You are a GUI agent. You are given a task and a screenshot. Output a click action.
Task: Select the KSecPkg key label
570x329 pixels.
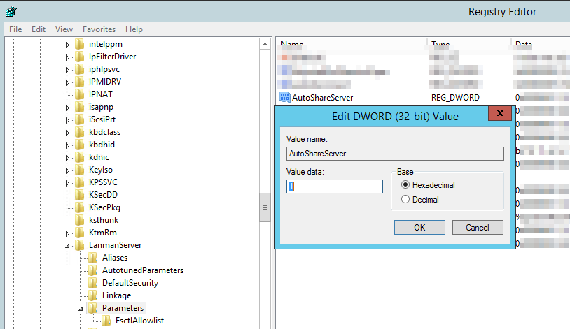pyautogui.click(x=104, y=207)
